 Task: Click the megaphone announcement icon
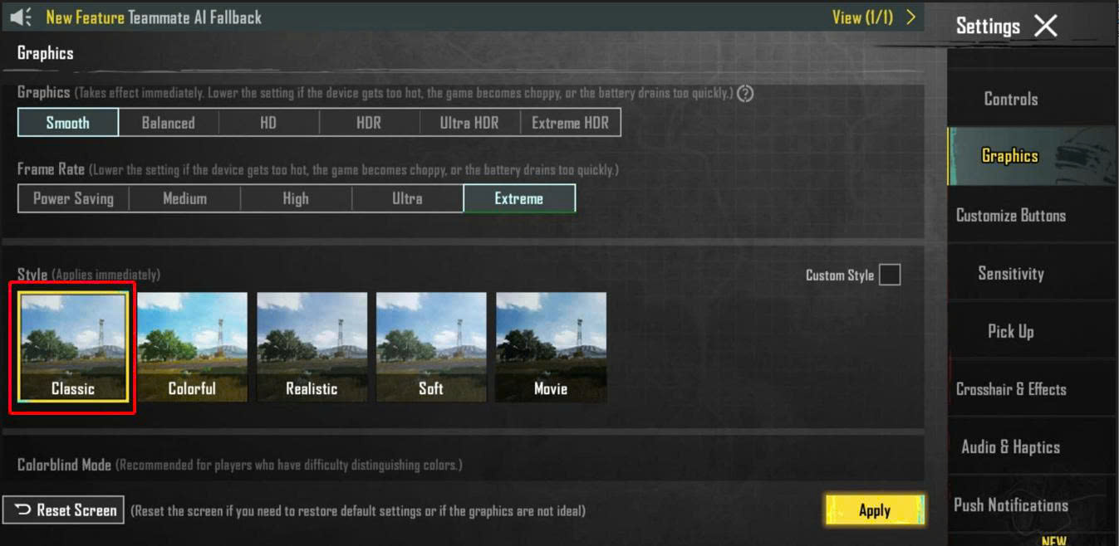21,17
